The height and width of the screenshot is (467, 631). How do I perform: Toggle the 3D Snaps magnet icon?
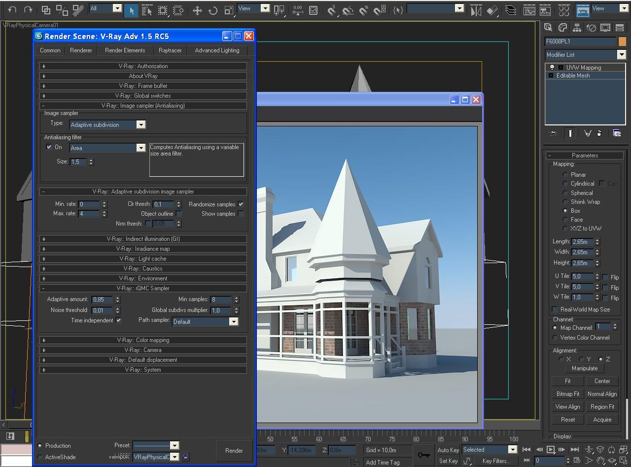pos(332,10)
